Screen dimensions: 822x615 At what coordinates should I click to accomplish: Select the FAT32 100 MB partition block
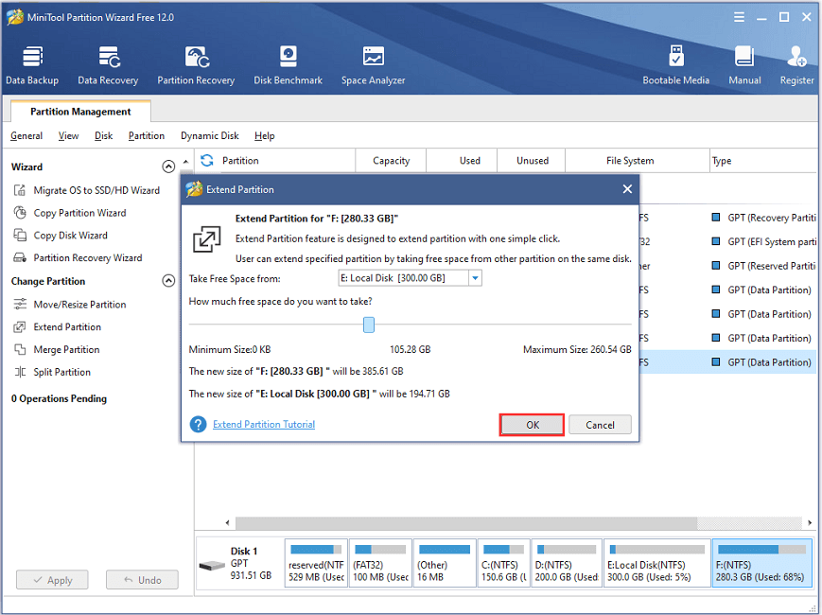(380, 564)
